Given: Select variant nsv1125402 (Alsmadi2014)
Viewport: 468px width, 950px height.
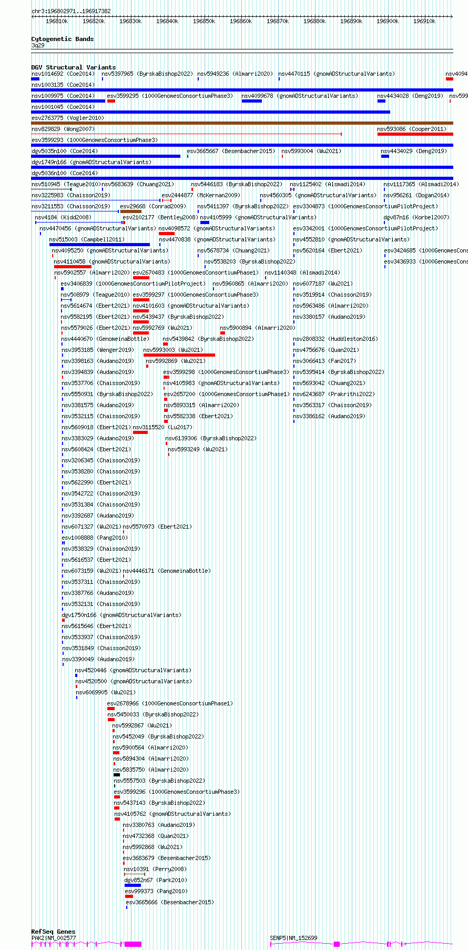Looking at the screenshot, I should (x=328, y=185).
